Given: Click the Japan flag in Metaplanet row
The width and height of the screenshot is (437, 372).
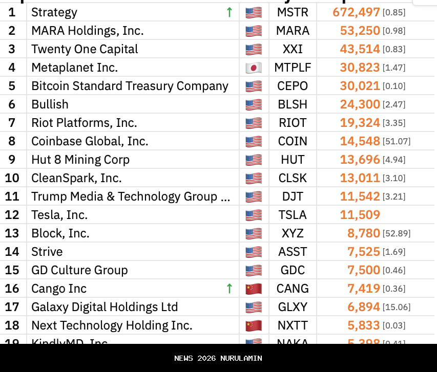Looking at the screenshot, I should point(254,68).
